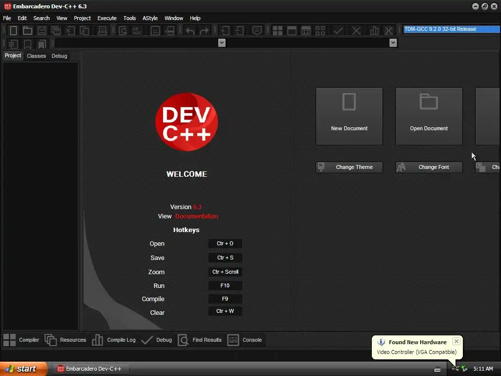Click the Open Document tile
The image size is (501, 376).
(x=429, y=117)
